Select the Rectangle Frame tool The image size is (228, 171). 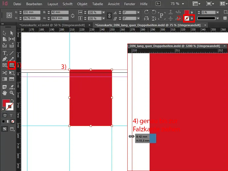click(x=5, y=65)
